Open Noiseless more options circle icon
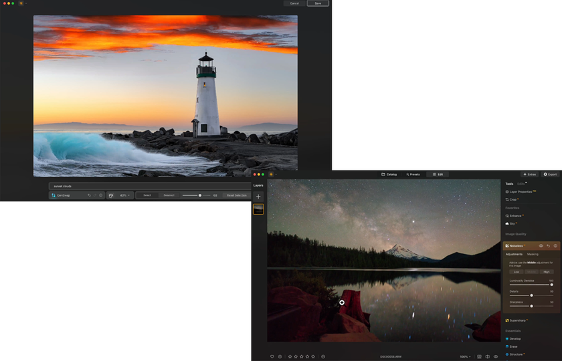Viewport: 562px width, 361px height. click(x=555, y=246)
